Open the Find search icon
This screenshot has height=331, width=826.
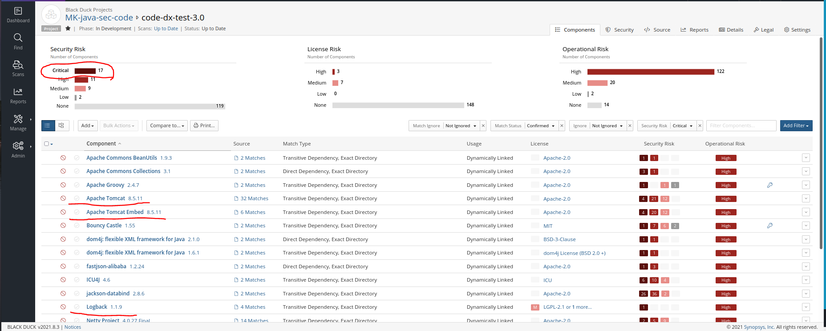point(18,38)
